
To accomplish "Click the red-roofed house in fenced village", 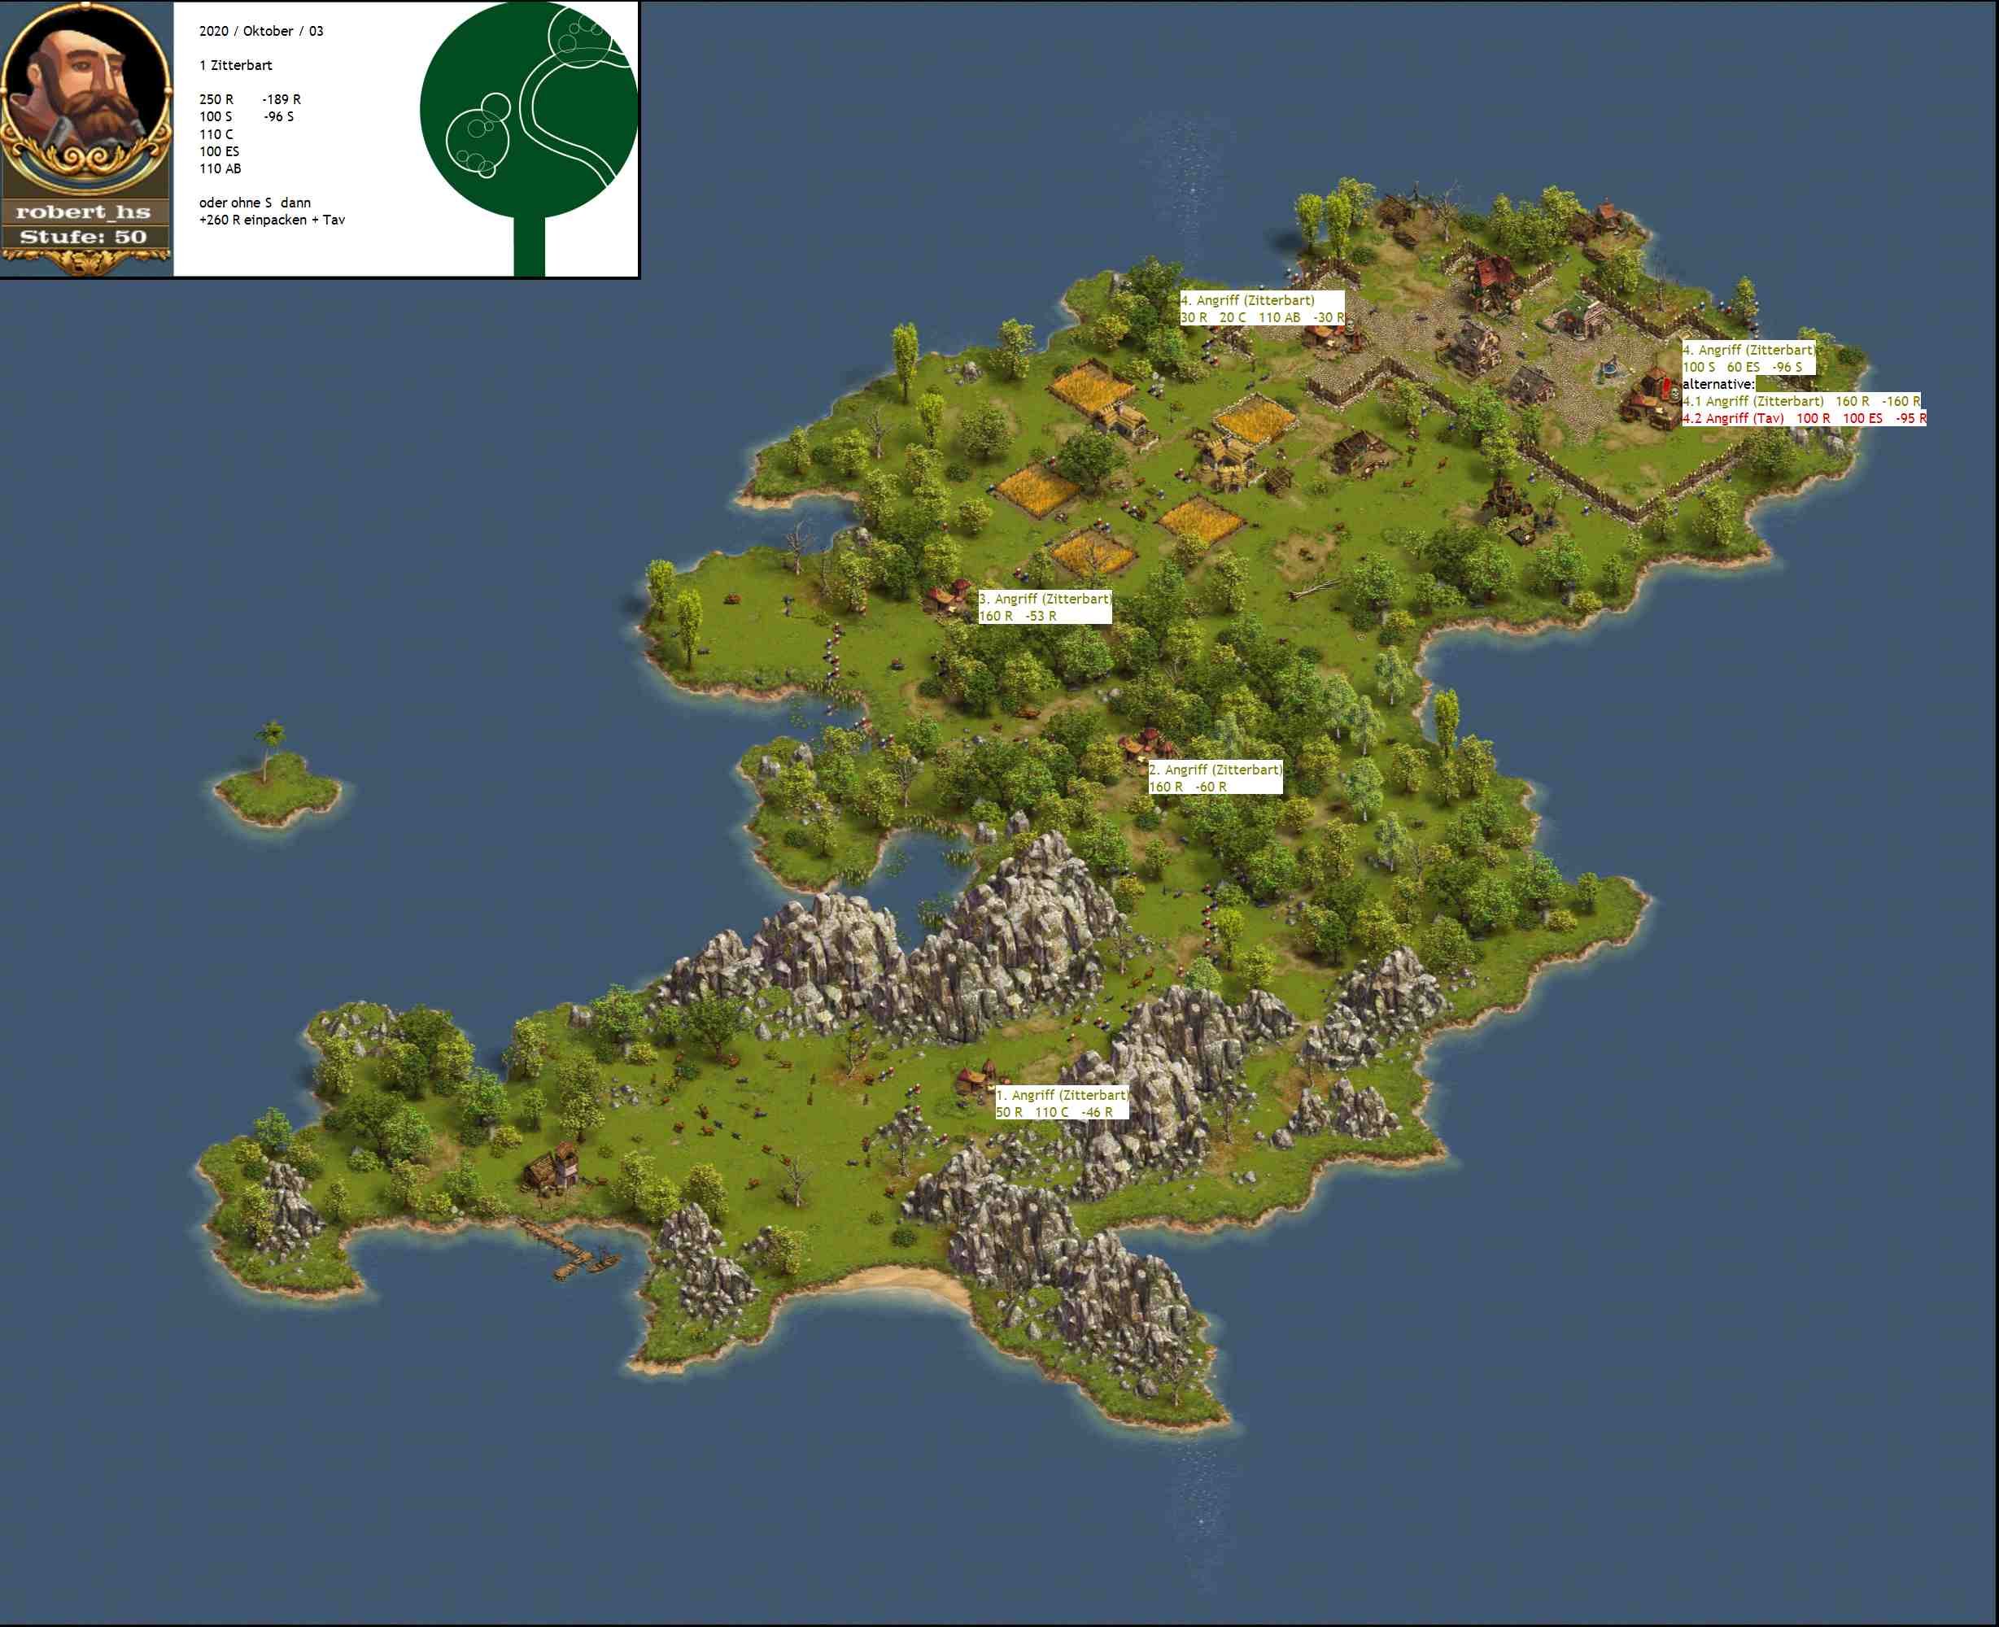I will (x=1494, y=277).
